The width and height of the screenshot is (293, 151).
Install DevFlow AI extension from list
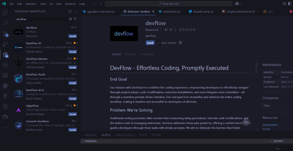pos(72,52)
